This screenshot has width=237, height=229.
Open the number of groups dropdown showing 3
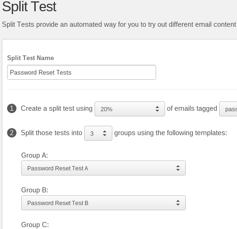[98, 133]
